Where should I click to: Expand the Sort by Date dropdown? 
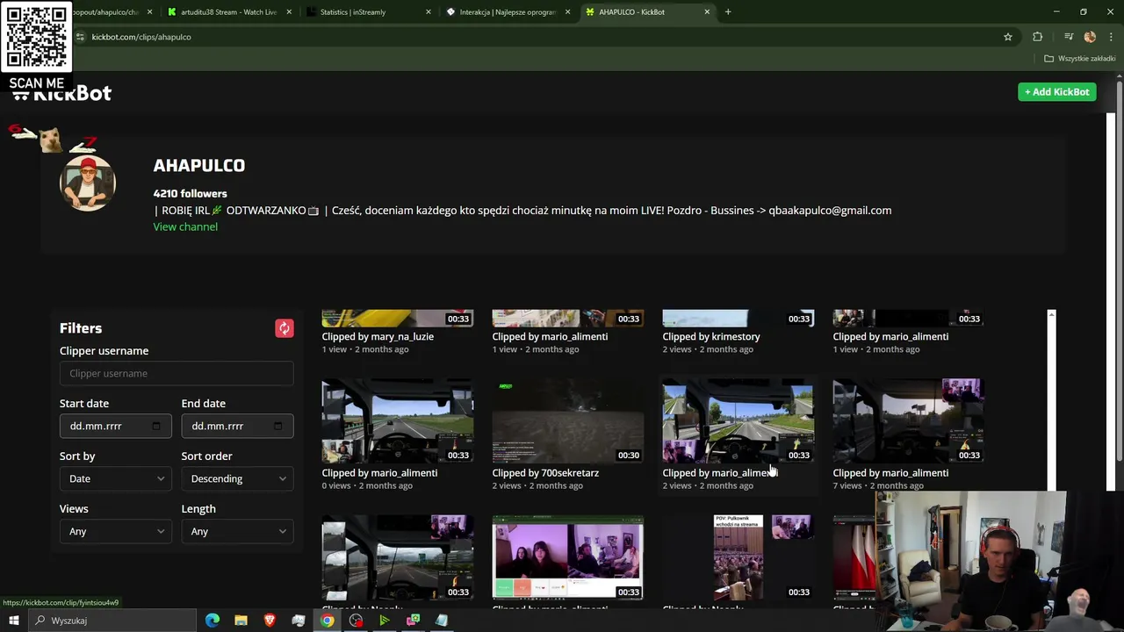click(116, 479)
